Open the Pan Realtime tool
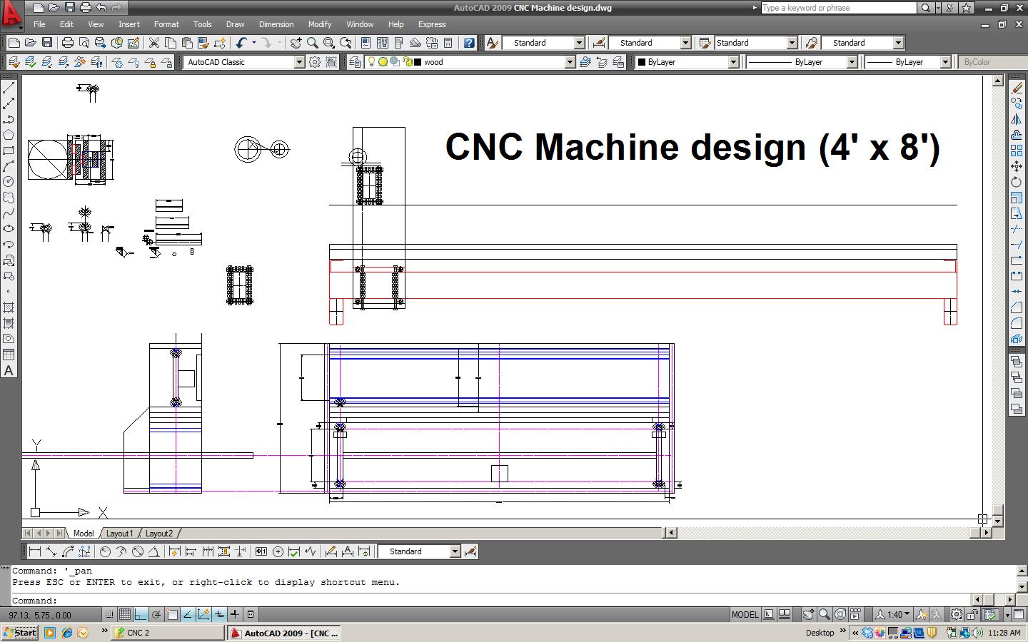Image resolution: width=1028 pixels, height=642 pixels. [x=297, y=43]
